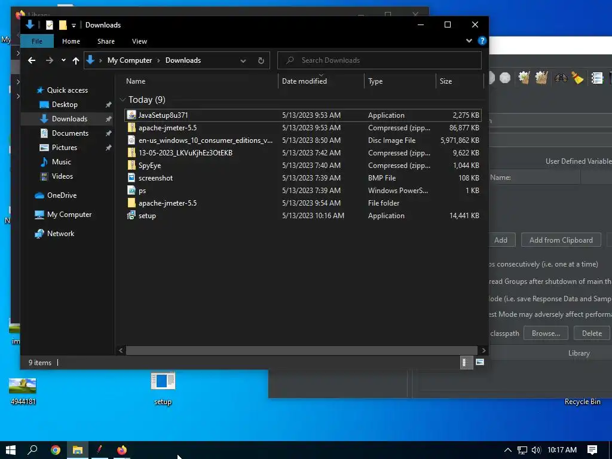Click Browse... button in JMeter classpath
Viewport: 612px width, 459px height.
(546, 333)
